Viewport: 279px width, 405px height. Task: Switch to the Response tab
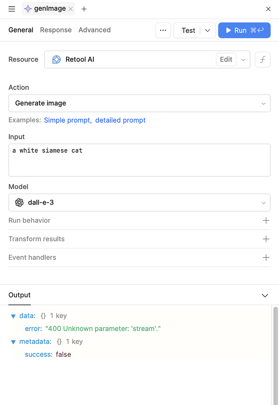(56, 30)
